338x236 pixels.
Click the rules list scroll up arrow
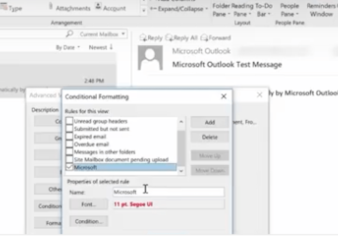(181, 122)
